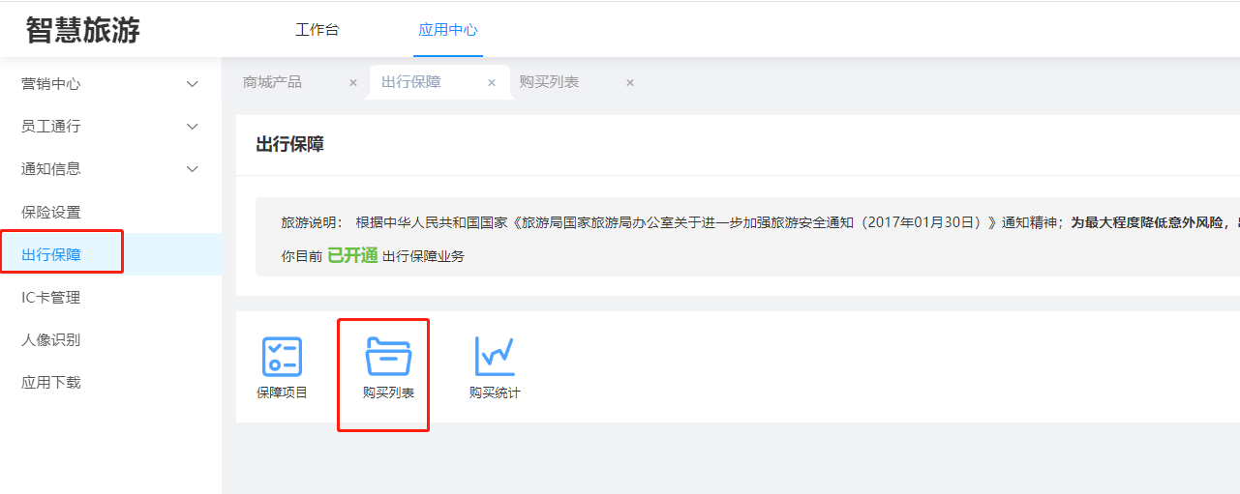The height and width of the screenshot is (494, 1240).
Task: Open 保险设置 in the sidebar
Action: click(51, 212)
